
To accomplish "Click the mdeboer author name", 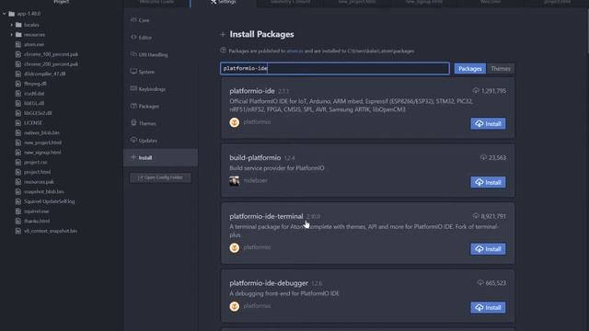I will pos(256,180).
